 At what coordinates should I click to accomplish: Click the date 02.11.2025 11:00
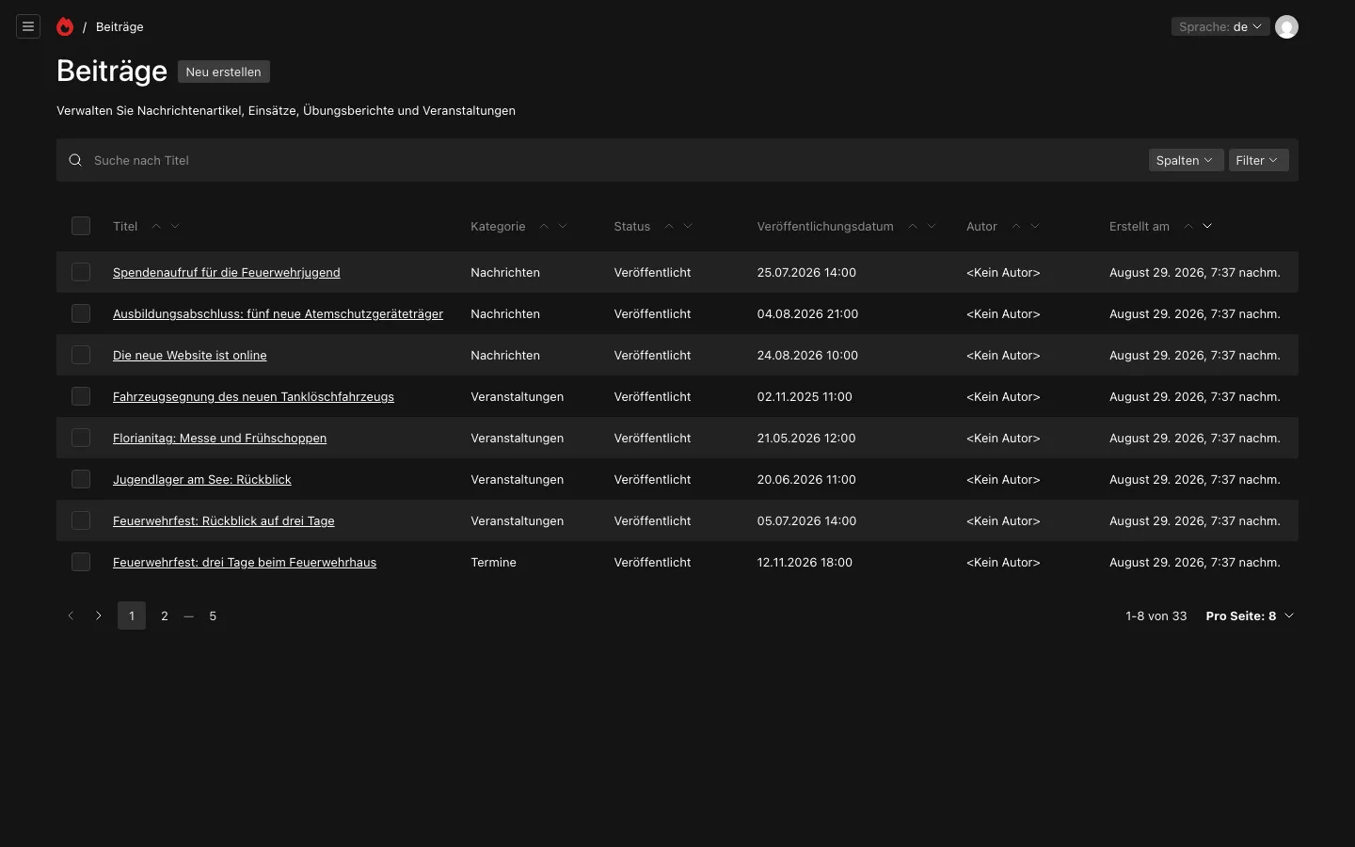pos(805,396)
